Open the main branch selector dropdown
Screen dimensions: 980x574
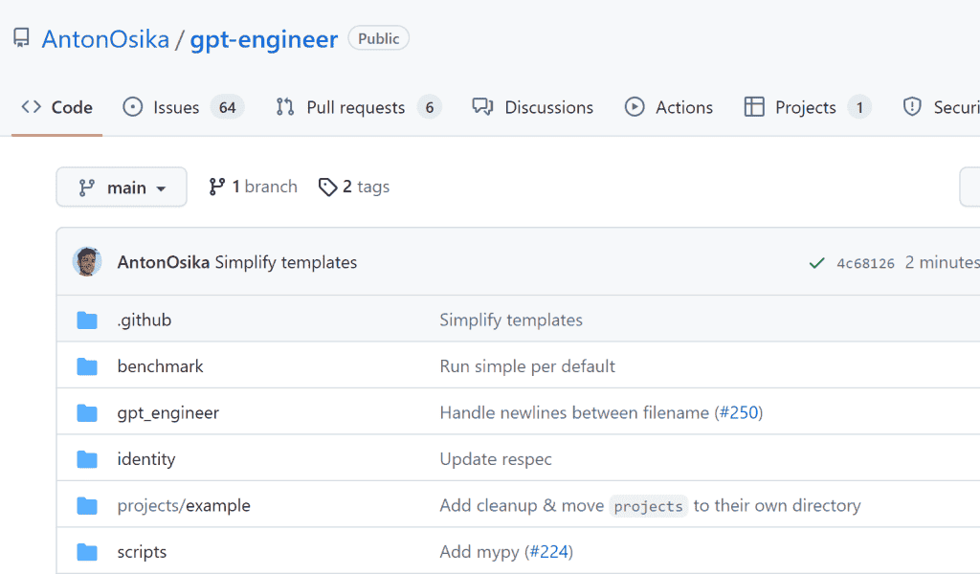121,187
